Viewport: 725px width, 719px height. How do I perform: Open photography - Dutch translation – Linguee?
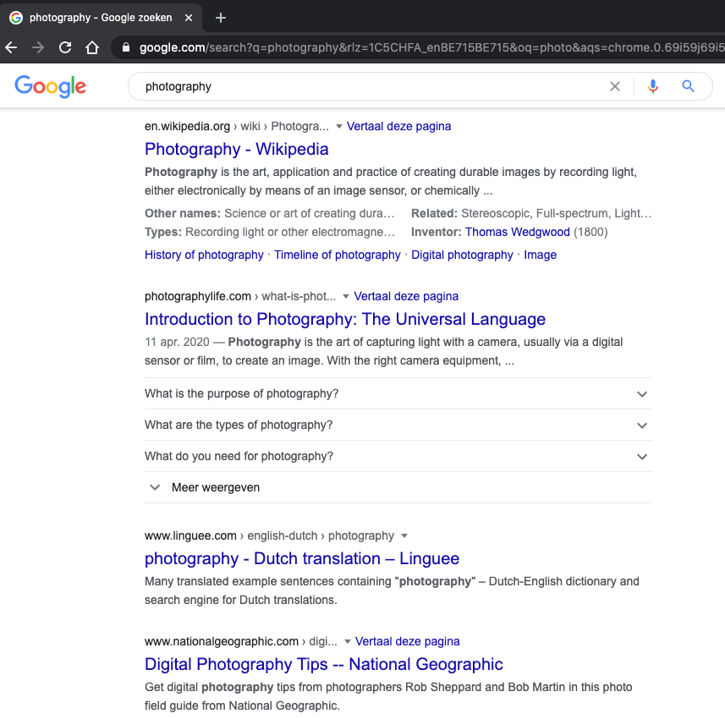click(301, 559)
